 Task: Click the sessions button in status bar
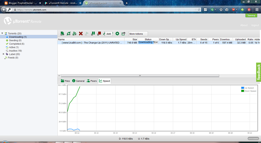[x=253, y=139]
